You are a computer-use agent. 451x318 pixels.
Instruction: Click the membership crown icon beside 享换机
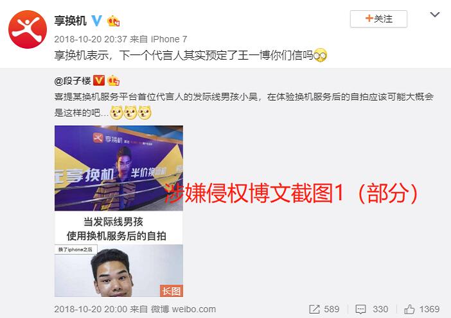click(x=113, y=21)
